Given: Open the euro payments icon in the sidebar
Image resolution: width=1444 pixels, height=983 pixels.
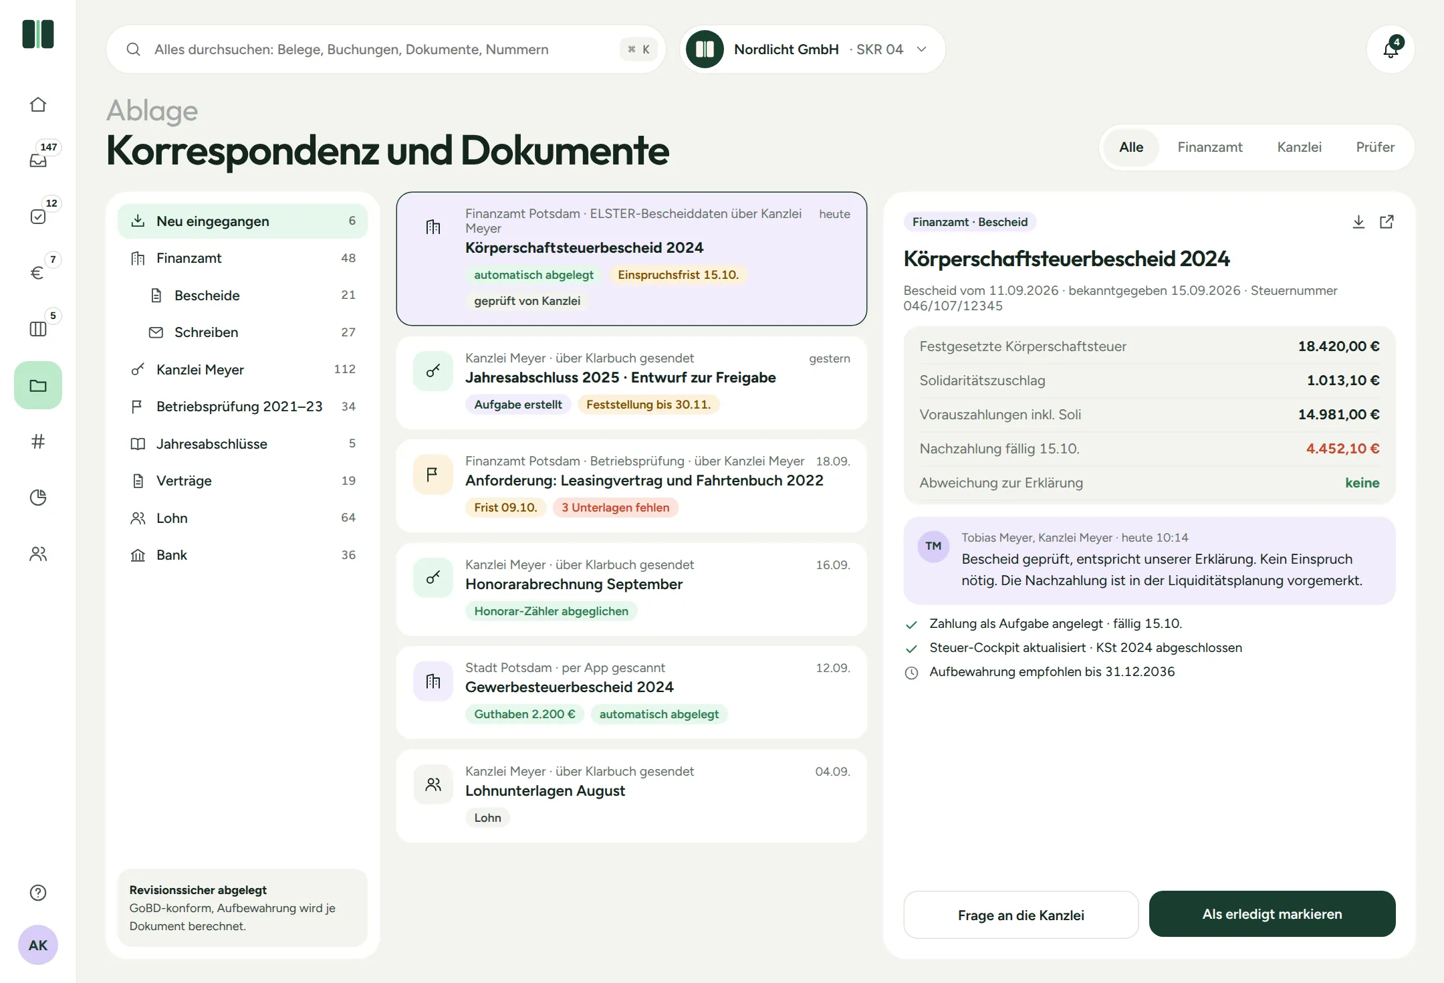Looking at the screenshot, I should click(x=38, y=273).
